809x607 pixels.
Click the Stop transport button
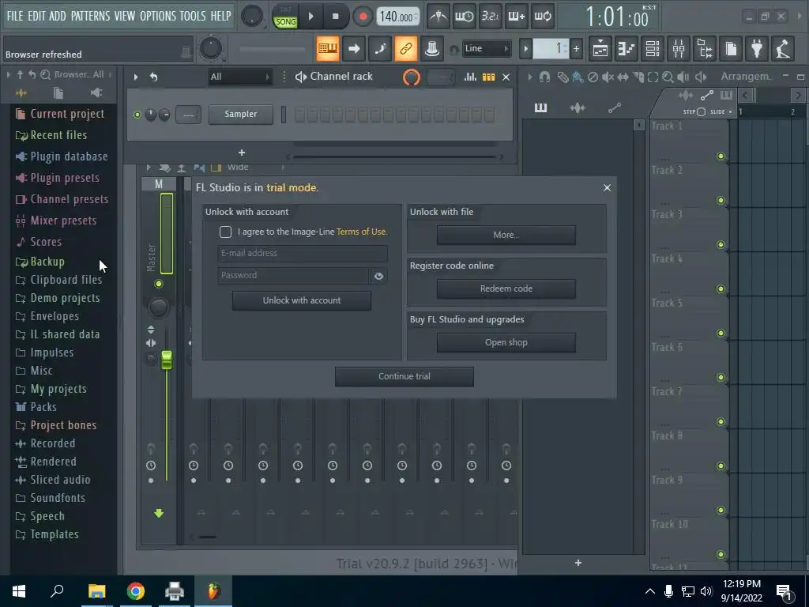click(335, 17)
